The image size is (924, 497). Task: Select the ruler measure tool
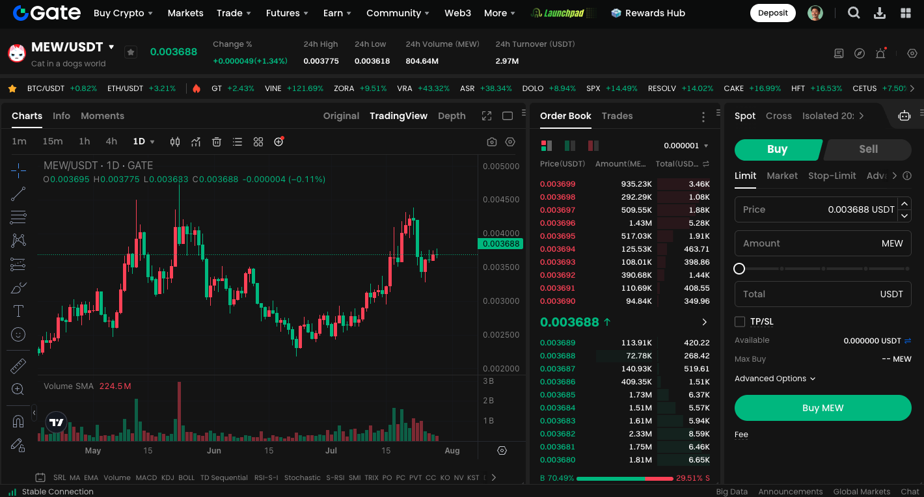click(18, 366)
